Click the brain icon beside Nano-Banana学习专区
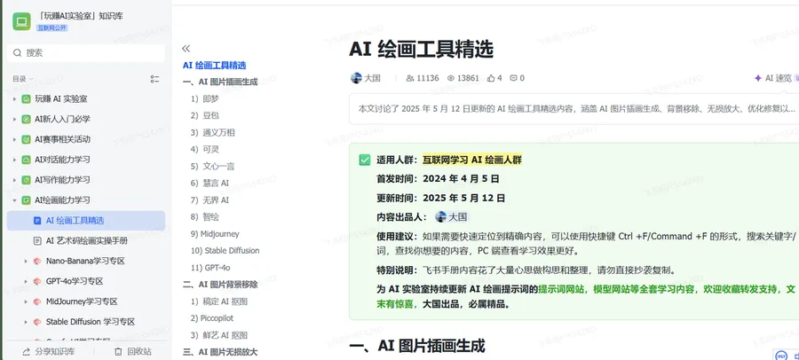This screenshot has height=360, width=799. click(37, 262)
